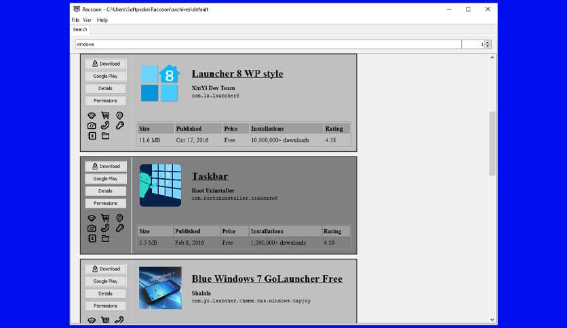Click camera permission icon for Launcher 8
The image size is (567, 328).
coord(92,125)
